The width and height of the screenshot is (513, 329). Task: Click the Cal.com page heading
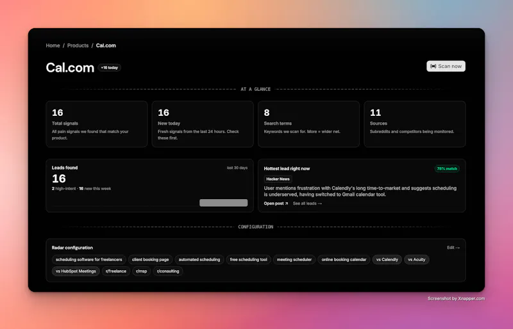click(70, 68)
